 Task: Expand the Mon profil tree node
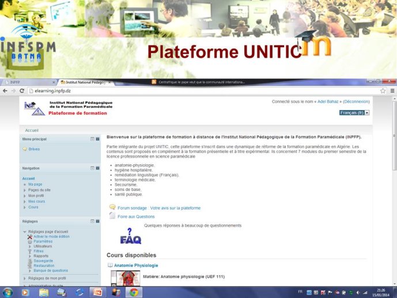click(25, 196)
